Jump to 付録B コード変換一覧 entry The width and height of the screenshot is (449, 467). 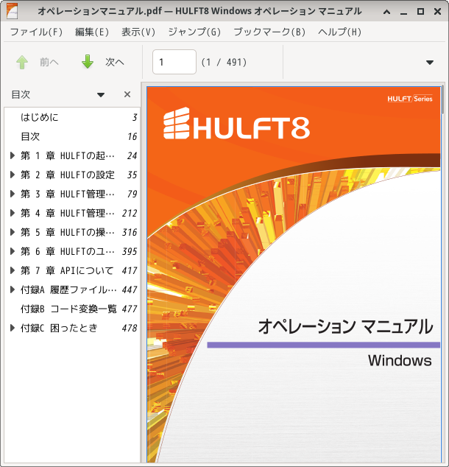coord(68,309)
